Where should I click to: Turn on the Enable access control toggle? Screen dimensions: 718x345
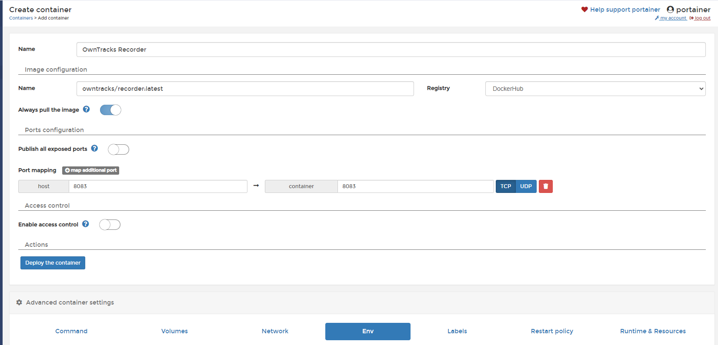110,225
